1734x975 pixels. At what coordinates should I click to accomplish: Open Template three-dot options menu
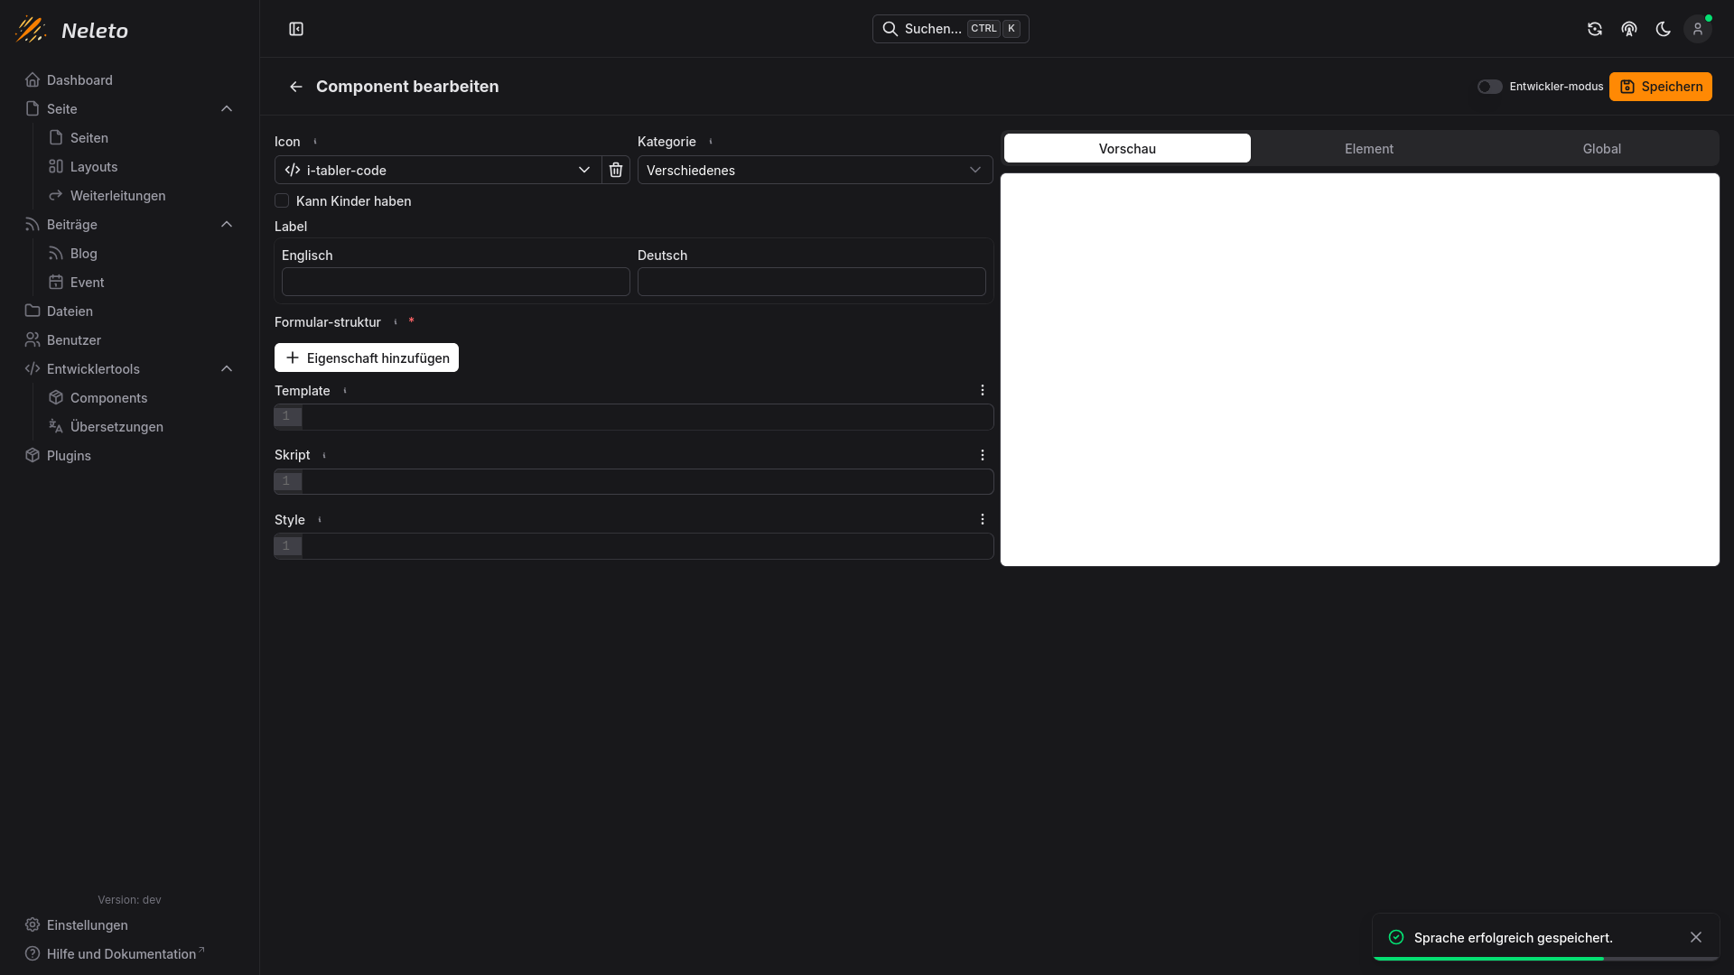point(983,390)
